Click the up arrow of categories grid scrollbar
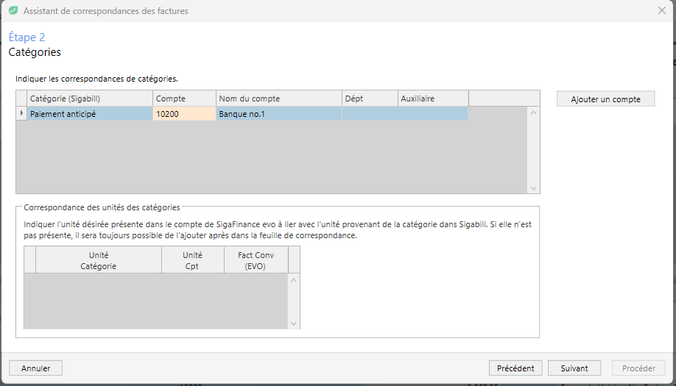This screenshot has height=386, width=676. tap(533, 112)
